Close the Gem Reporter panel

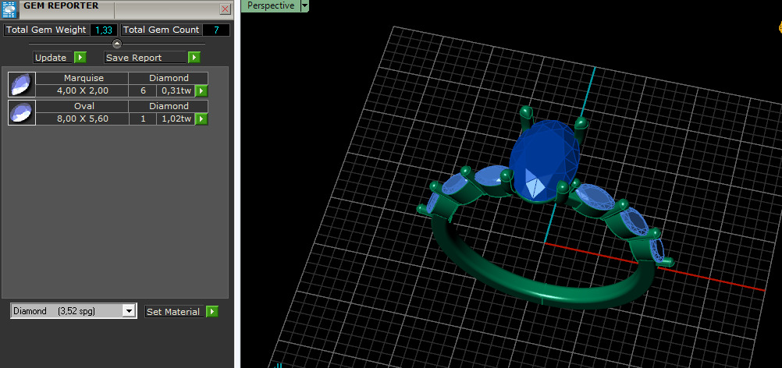tap(226, 9)
